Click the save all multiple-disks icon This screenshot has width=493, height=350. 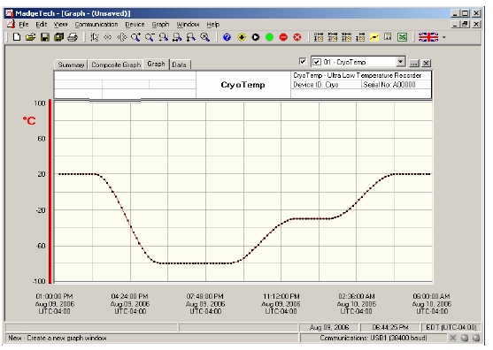[58, 37]
